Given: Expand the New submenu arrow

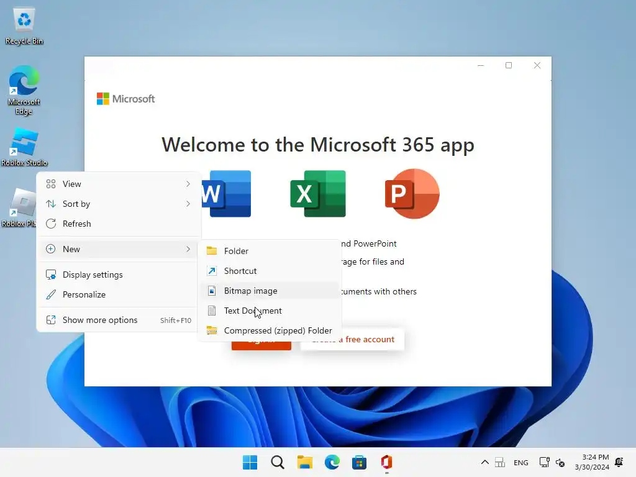Looking at the screenshot, I should coord(188,249).
